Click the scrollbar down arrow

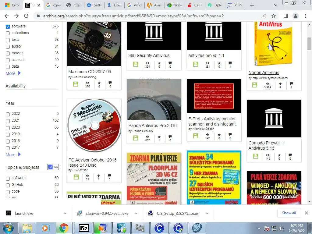(x=309, y=202)
